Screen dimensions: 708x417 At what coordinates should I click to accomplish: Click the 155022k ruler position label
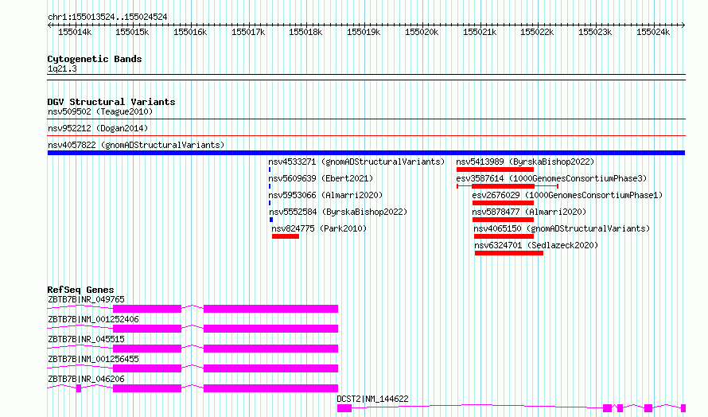537,33
